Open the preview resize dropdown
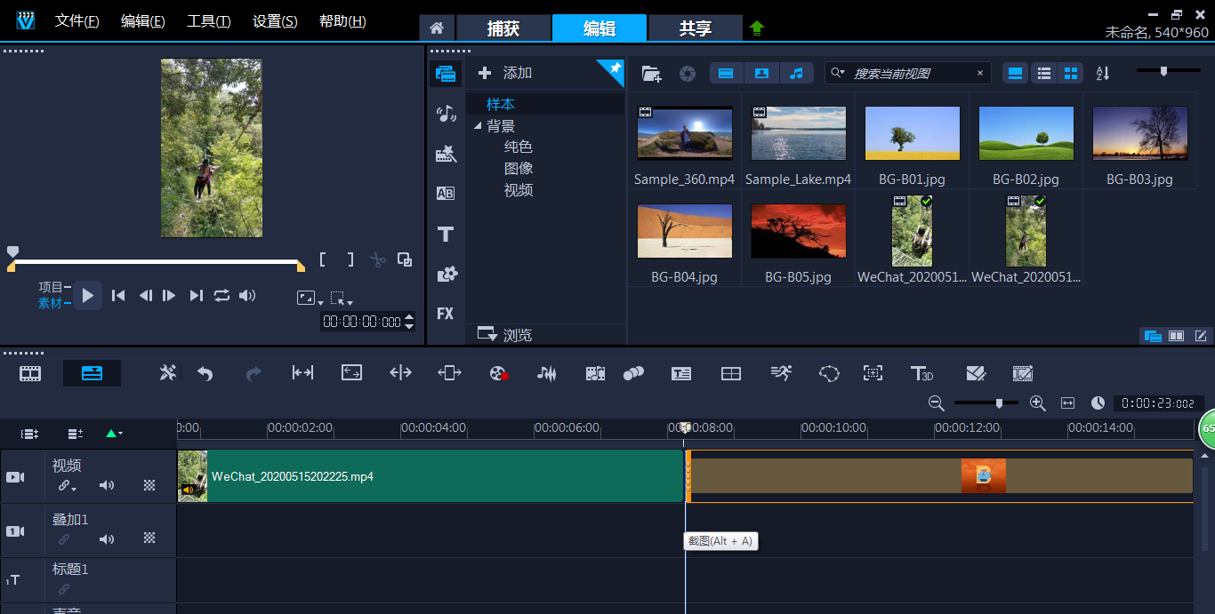This screenshot has height=614, width=1215. tap(309, 299)
